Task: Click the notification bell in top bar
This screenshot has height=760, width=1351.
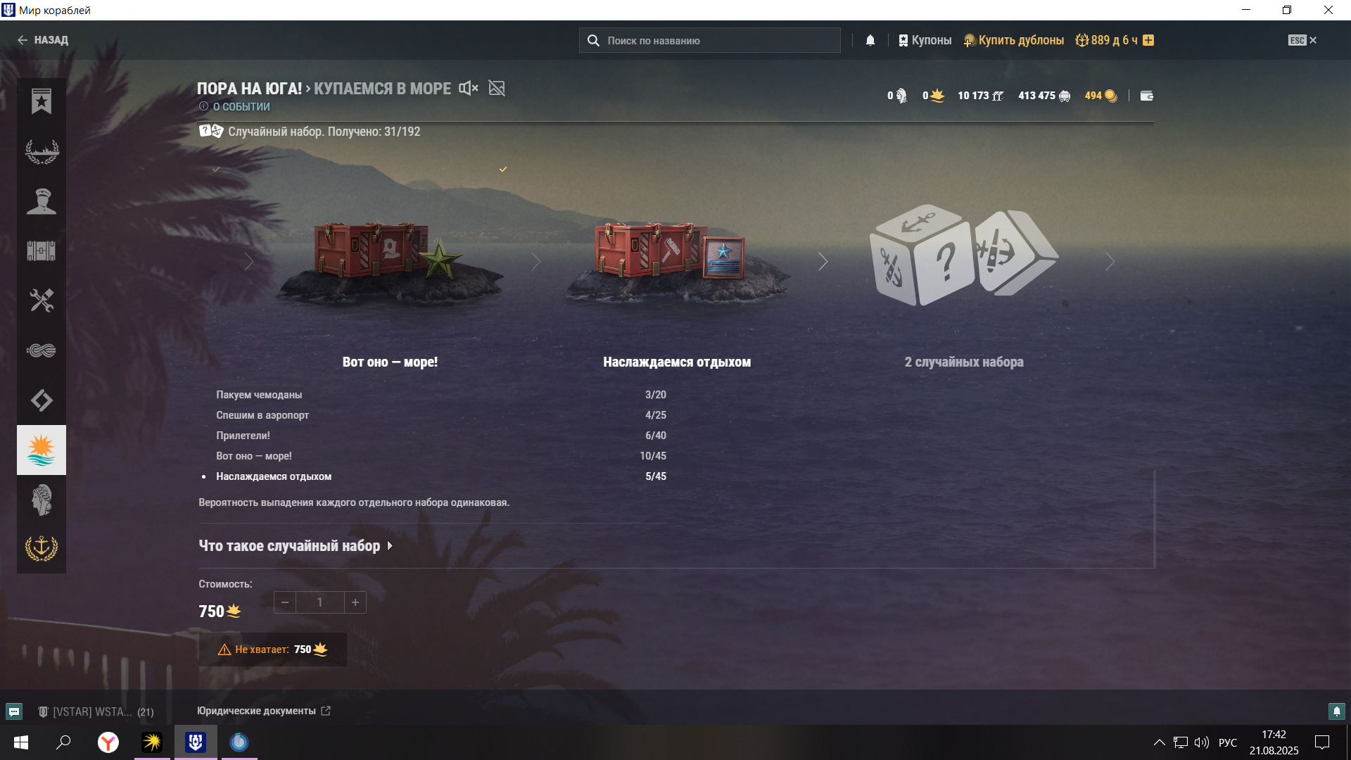Action: pyautogui.click(x=870, y=40)
